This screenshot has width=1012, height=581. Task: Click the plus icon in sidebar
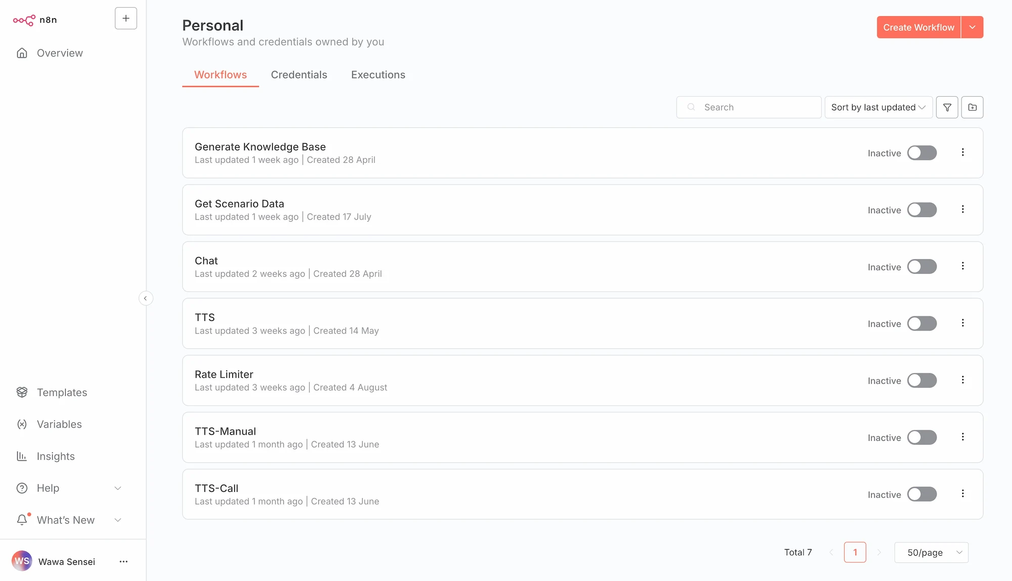click(x=126, y=19)
